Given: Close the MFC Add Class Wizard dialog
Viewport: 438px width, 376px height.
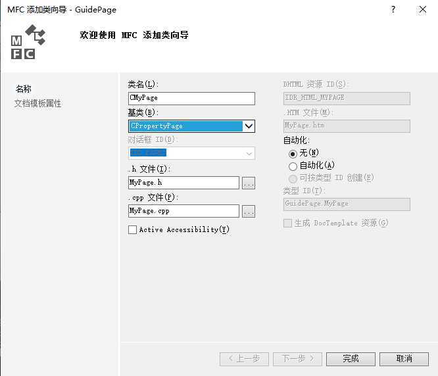Looking at the screenshot, I should click(423, 9).
